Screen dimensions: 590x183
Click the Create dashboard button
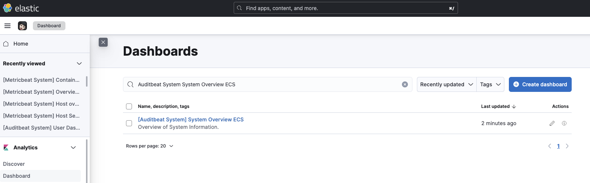tap(540, 84)
